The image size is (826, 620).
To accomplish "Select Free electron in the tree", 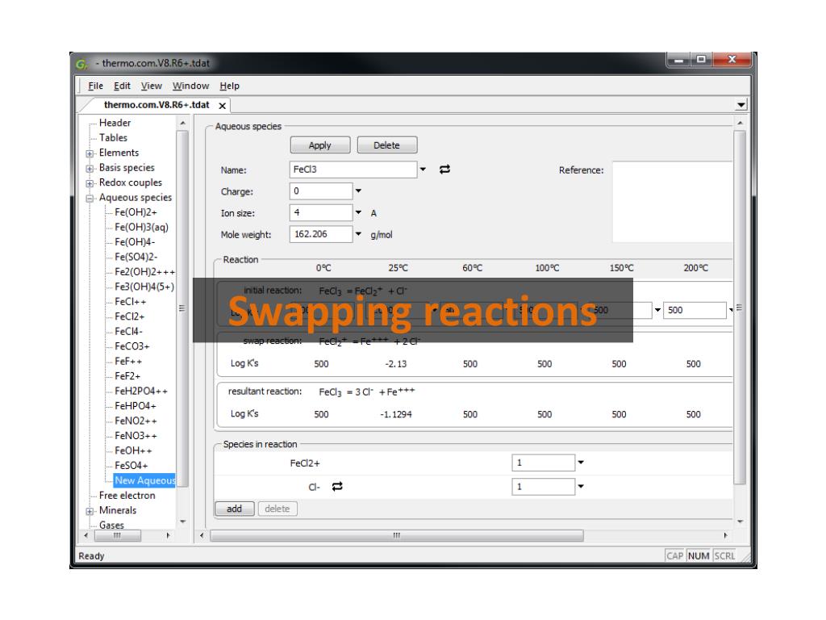I will [x=127, y=496].
